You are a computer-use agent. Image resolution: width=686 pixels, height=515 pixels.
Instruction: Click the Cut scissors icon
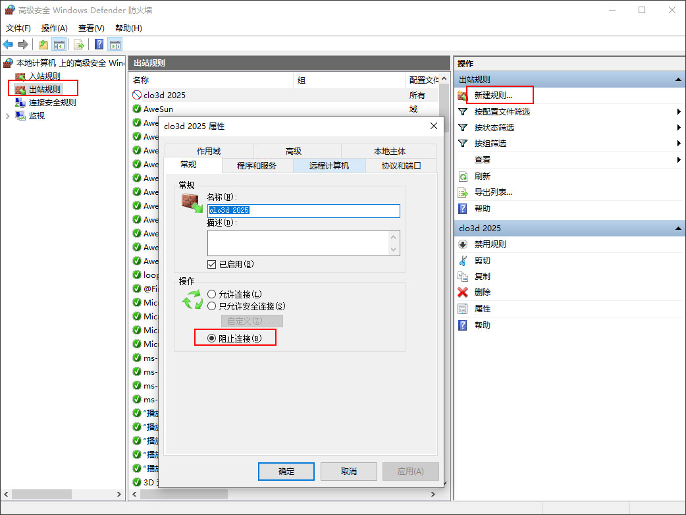point(463,261)
